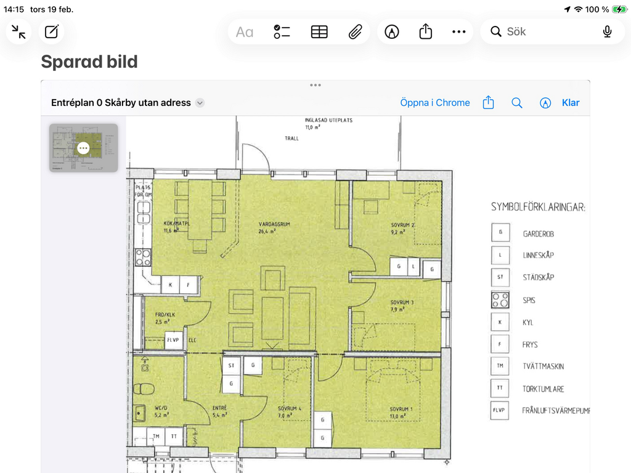
Task: Open the paperclip attachment menu
Action: tap(355, 32)
